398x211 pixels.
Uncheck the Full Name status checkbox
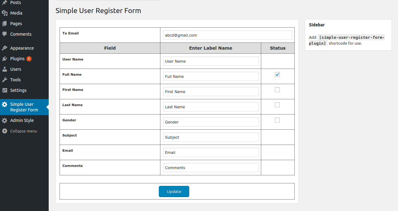click(277, 74)
